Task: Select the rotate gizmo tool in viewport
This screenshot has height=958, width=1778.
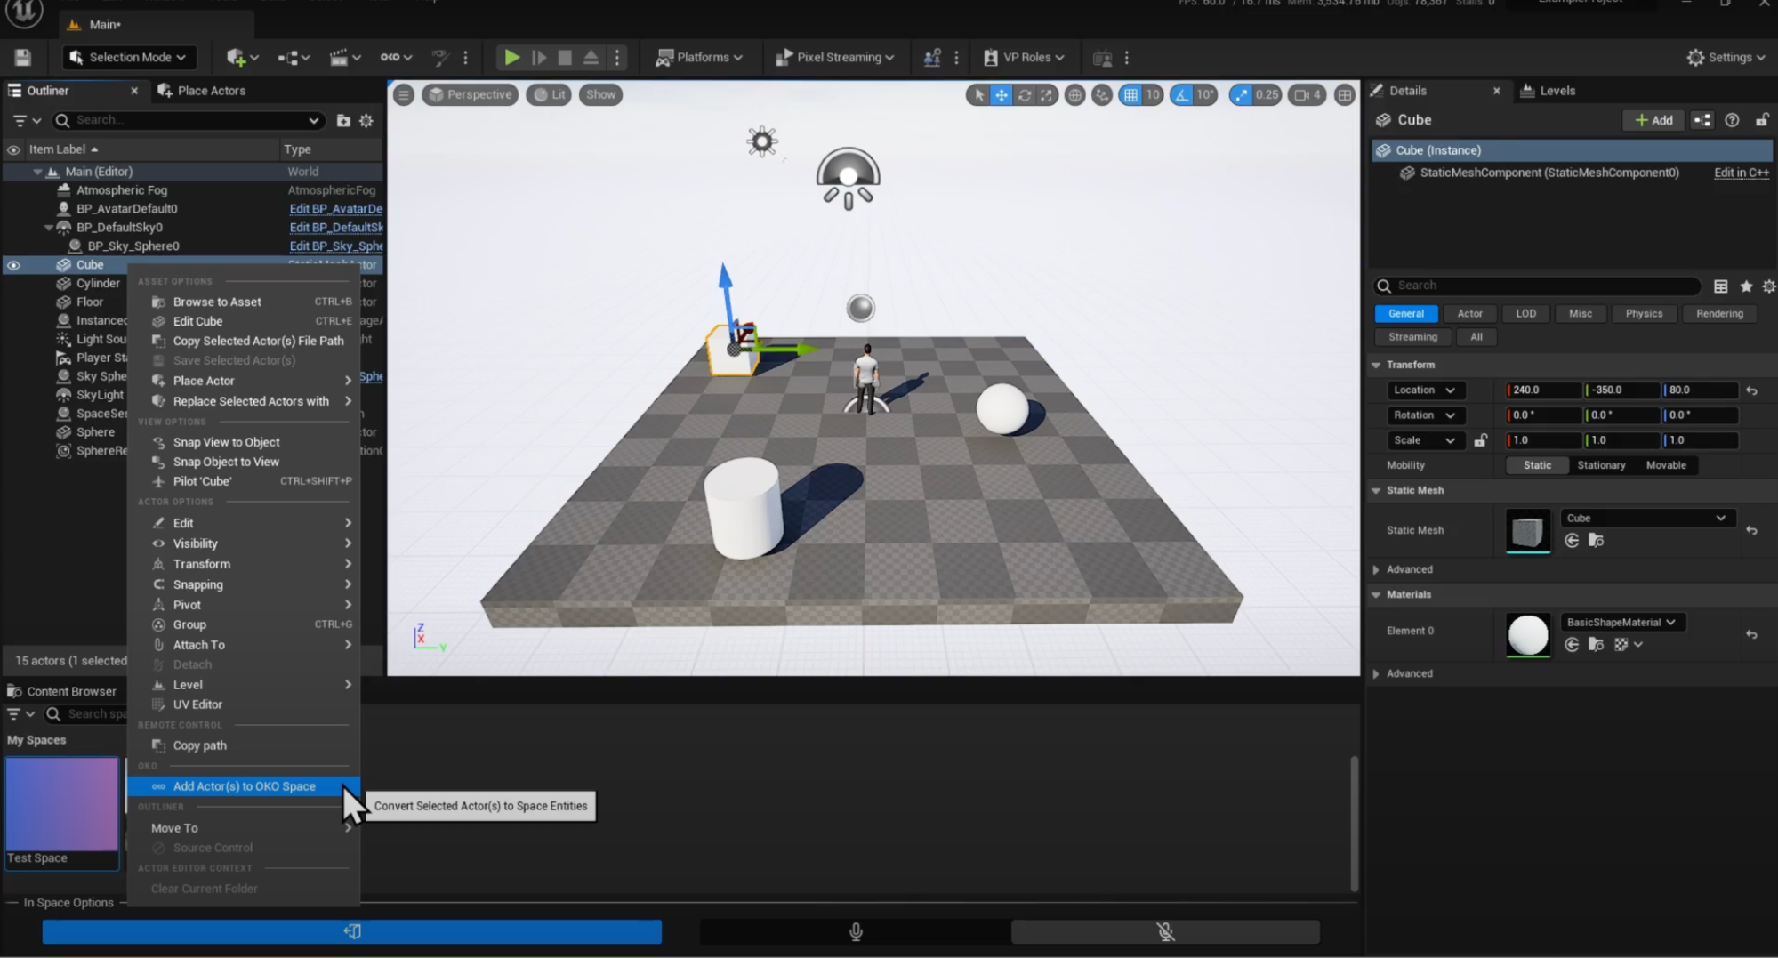Action: (x=1025, y=95)
